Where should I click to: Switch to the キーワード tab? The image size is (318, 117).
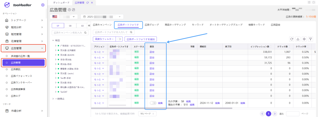198,25
